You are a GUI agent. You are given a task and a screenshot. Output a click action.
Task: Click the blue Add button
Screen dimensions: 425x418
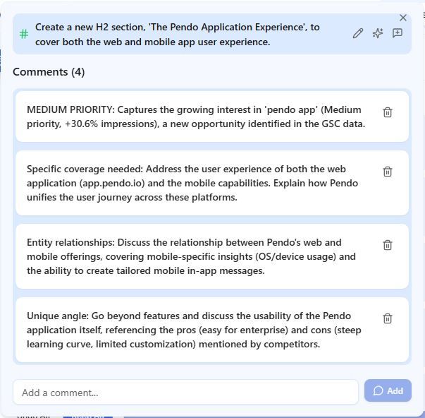388,390
